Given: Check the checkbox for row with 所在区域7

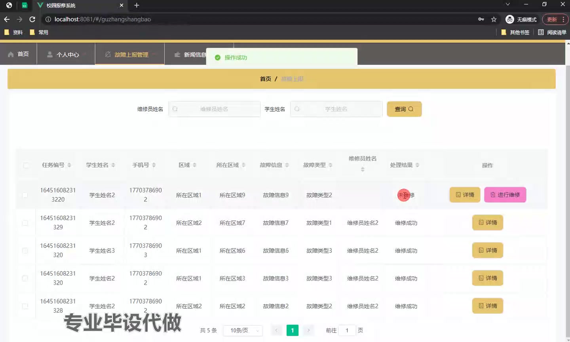Looking at the screenshot, I should pos(25,223).
